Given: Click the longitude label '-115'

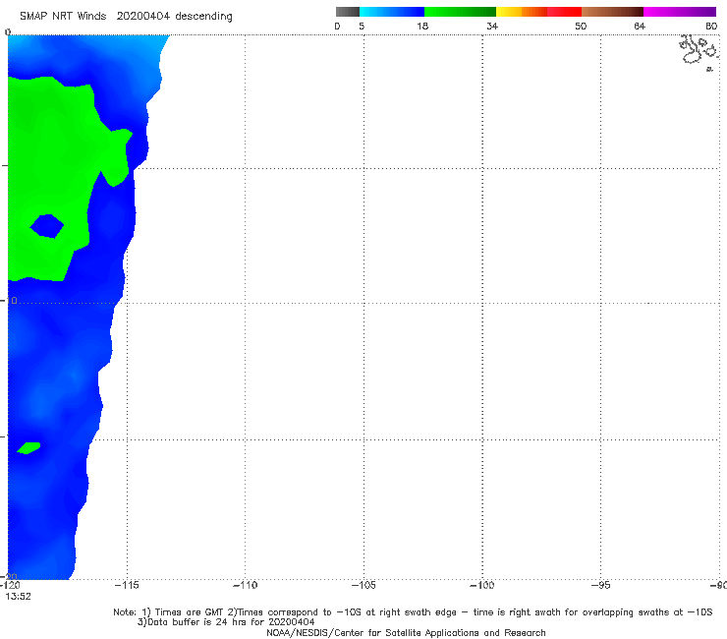Looking at the screenshot, I should click(x=127, y=585).
